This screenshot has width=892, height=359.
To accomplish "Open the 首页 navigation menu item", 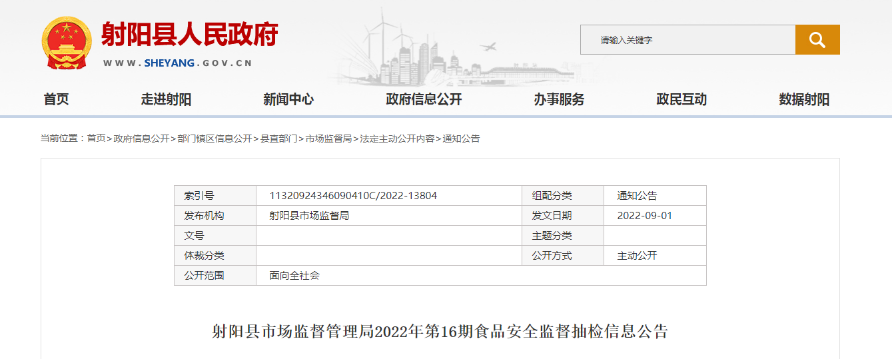I will pos(56,100).
